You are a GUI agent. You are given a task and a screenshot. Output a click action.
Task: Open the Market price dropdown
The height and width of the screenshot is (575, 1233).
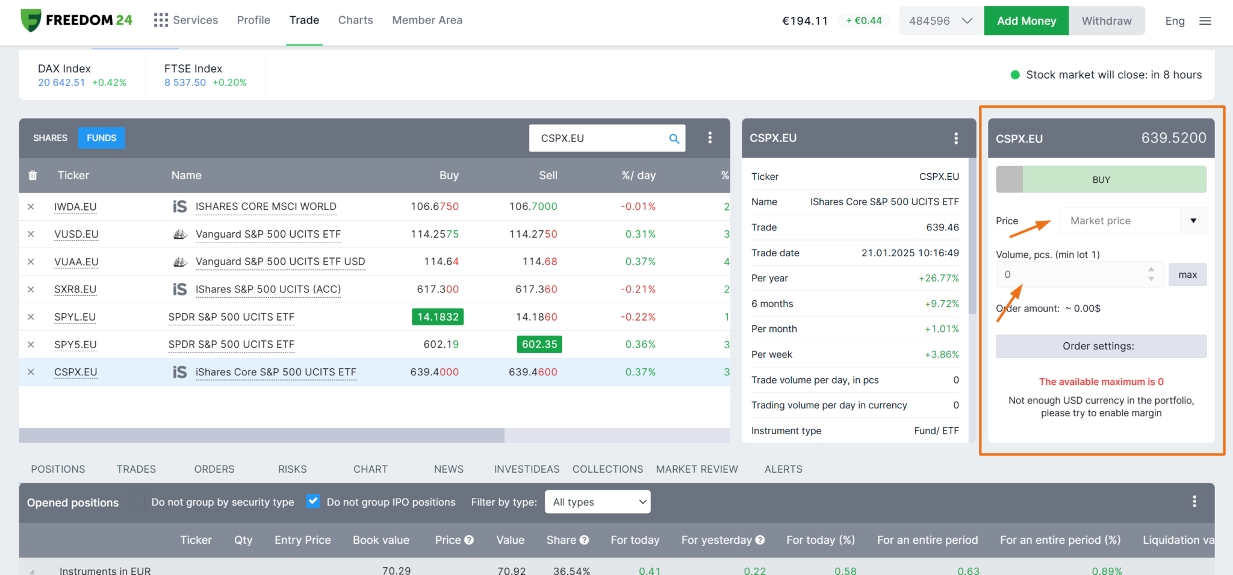tap(1193, 220)
